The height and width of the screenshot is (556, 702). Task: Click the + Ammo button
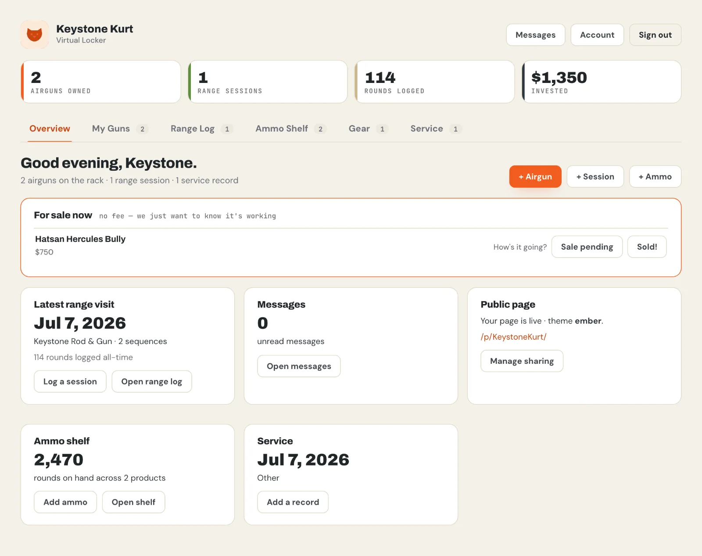[655, 176]
